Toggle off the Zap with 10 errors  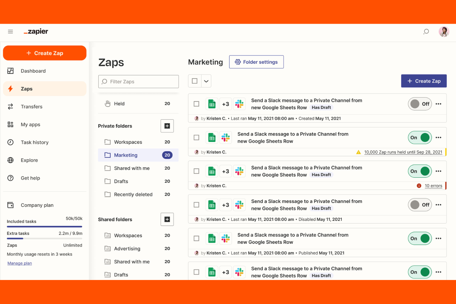pyautogui.click(x=420, y=171)
